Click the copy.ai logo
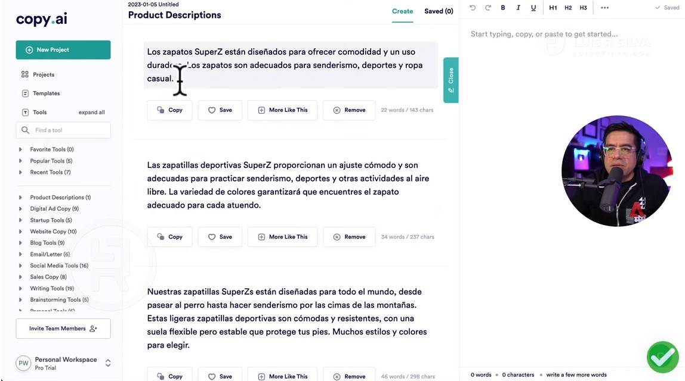Image resolution: width=685 pixels, height=381 pixels. click(42, 19)
